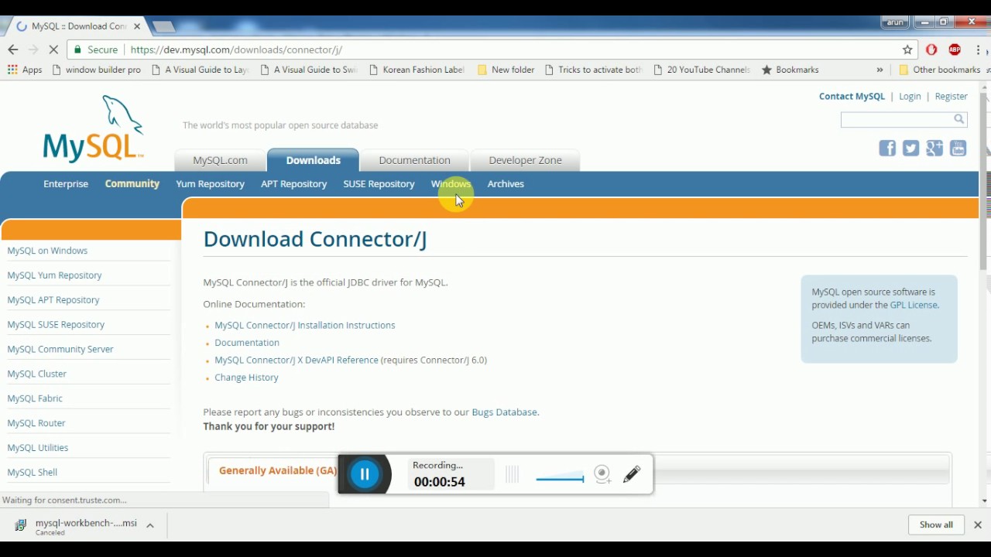Open MySQL YouTube channel icon
This screenshot has height=557, width=991.
pos(958,149)
